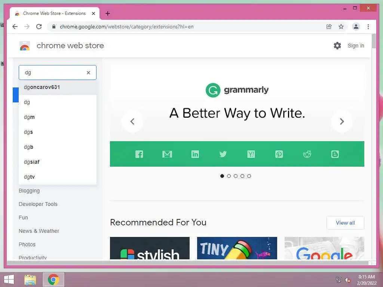This screenshot has height=287, width=383.
Task: Click the browser forward arrow
Action: coord(27,27)
